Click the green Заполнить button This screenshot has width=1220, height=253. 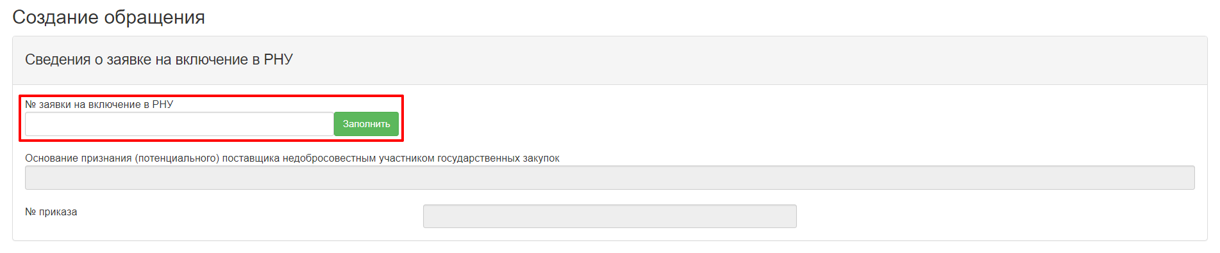[366, 124]
